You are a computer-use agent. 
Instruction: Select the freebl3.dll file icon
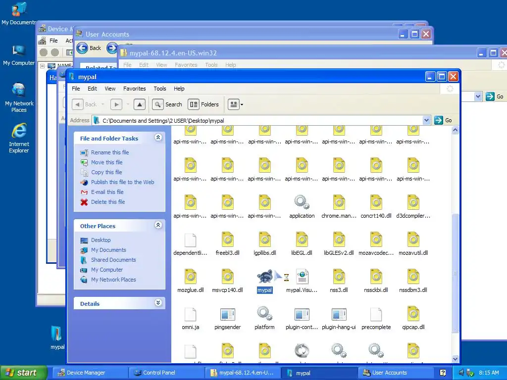pyautogui.click(x=227, y=240)
